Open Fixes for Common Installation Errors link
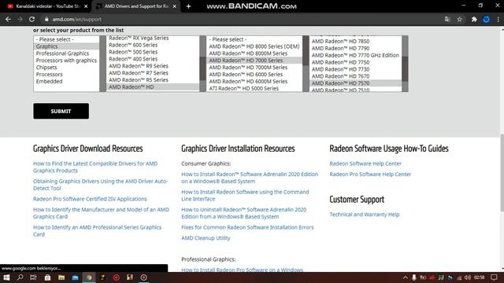The height and width of the screenshot is (283, 504). click(x=247, y=227)
